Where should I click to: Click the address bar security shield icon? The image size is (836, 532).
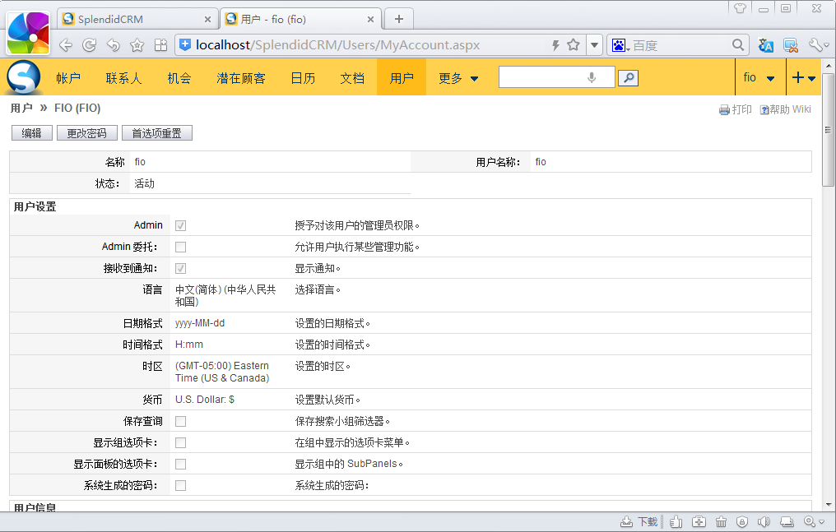[185, 44]
